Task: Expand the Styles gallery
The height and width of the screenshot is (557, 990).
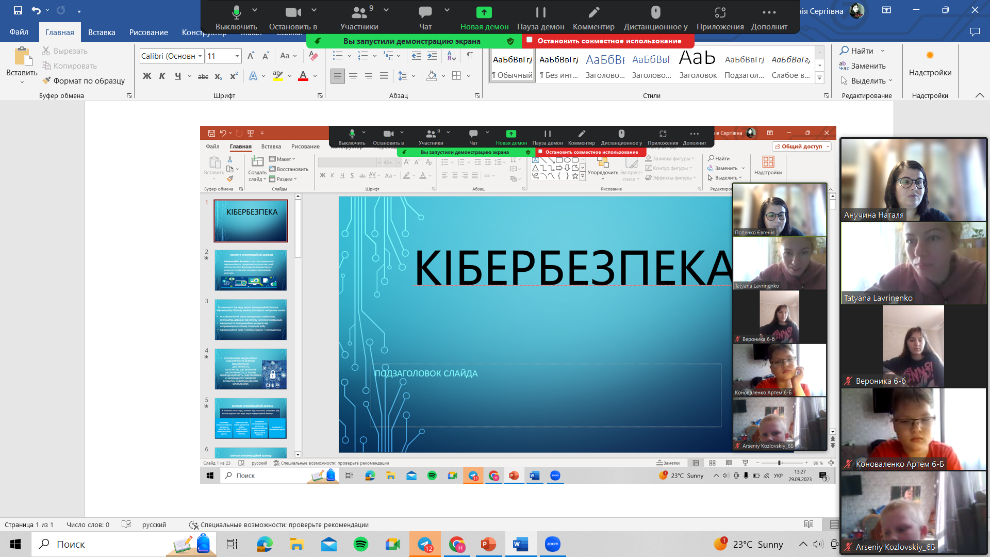Action: 819,78
